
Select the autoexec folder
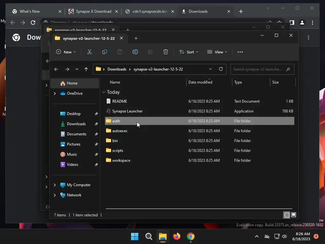click(x=199, y=131)
